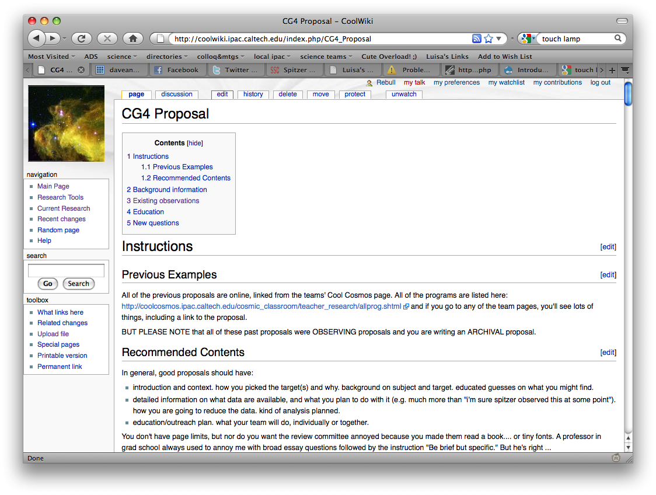Open the Recent changes navigation link

click(61, 219)
